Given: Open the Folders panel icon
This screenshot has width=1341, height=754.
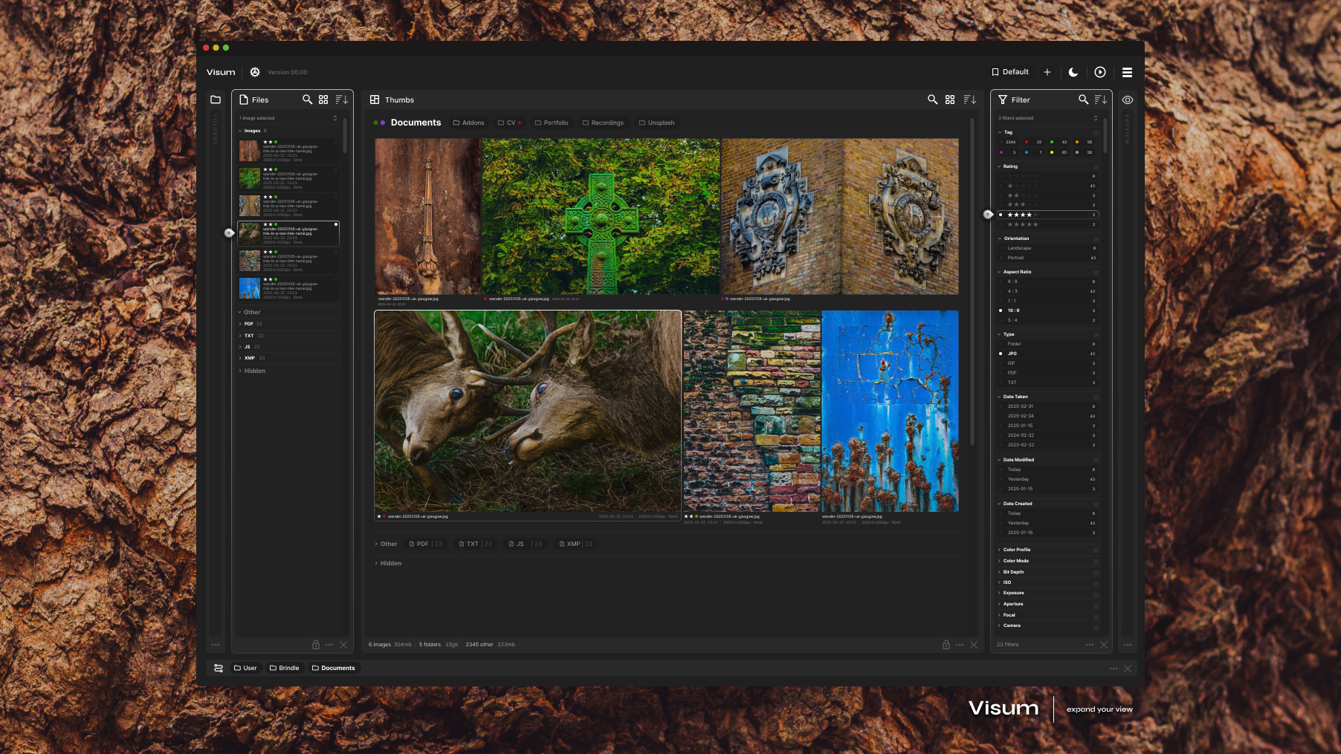Looking at the screenshot, I should (x=216, y=100).
